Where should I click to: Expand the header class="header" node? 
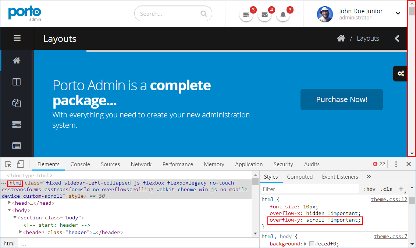pyautogui.click(x=21, y=232)
